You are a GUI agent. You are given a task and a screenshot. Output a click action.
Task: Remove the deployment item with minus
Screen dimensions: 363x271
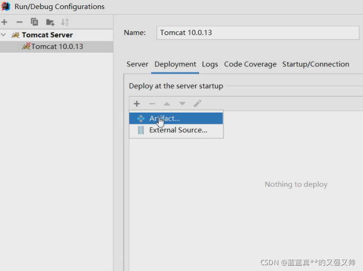pyautogui.click(x=152, y=104)
